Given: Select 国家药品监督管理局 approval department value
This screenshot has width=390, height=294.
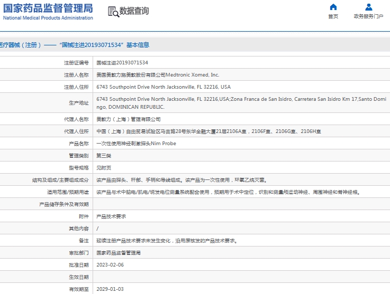Looking at the screenshot, I should pyautogui.click(x=119, y=253).
